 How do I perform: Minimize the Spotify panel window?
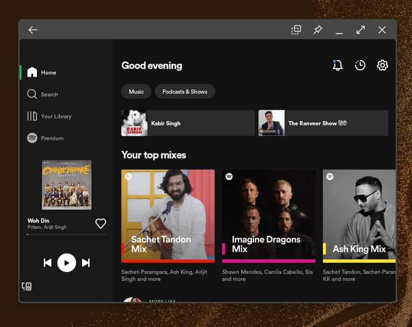pos(339,33)
